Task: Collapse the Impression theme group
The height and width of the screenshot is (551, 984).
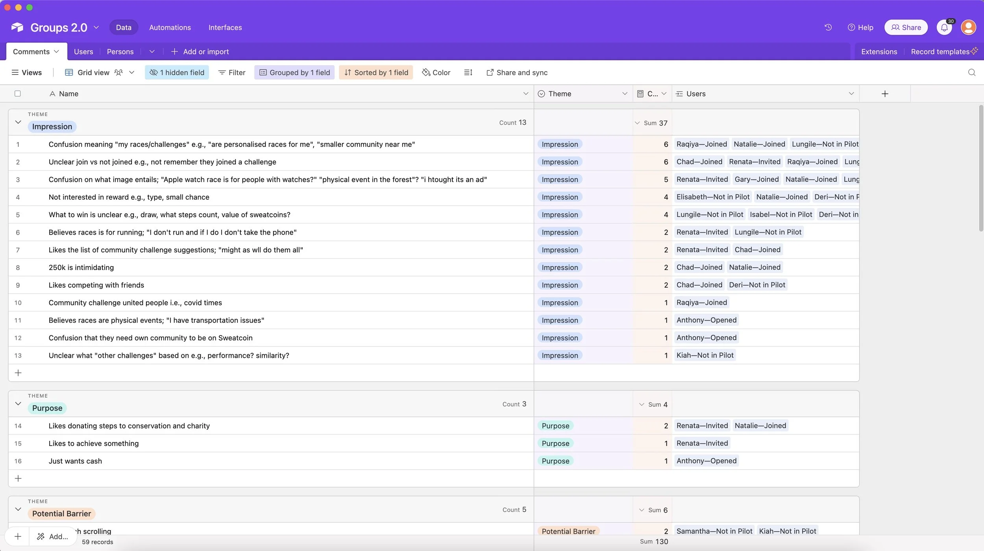Action: (18, 122)
